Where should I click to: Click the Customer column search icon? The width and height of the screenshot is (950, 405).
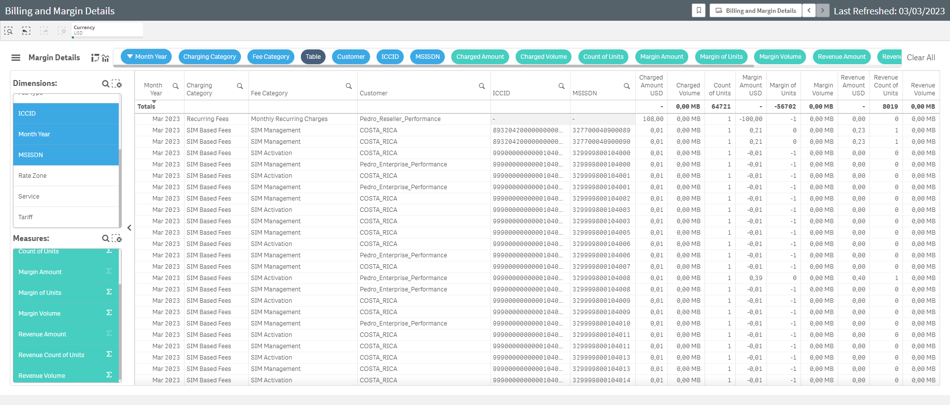point(481,86)
